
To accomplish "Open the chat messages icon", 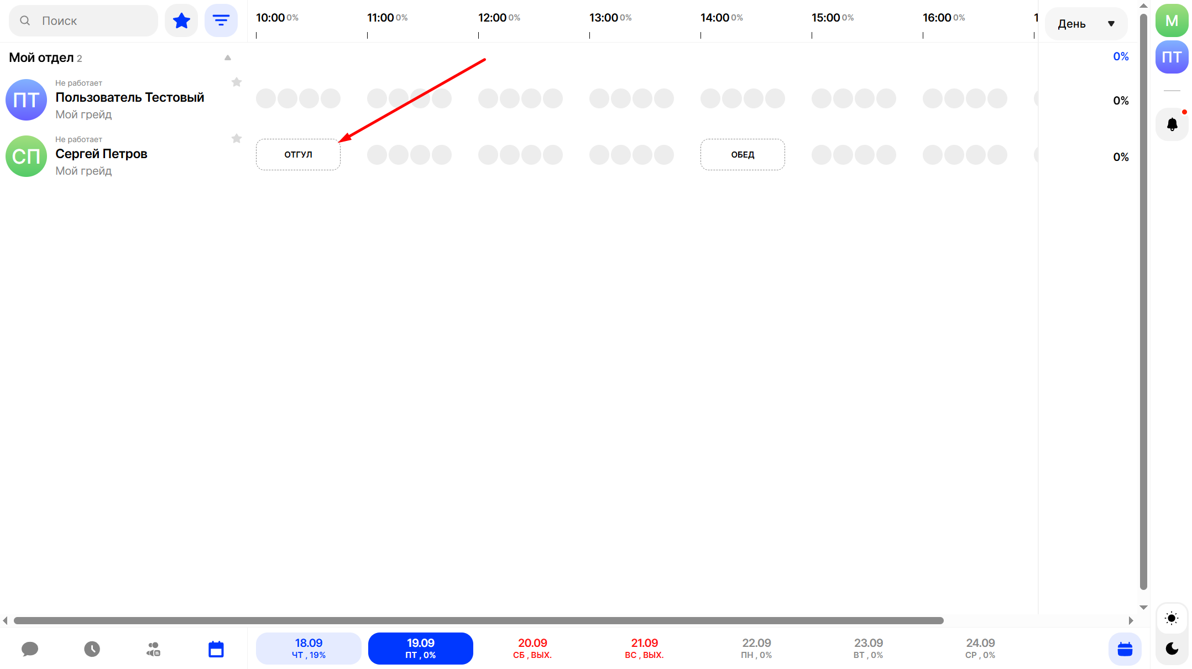I will pyautogui.click(x=30, y=649).
